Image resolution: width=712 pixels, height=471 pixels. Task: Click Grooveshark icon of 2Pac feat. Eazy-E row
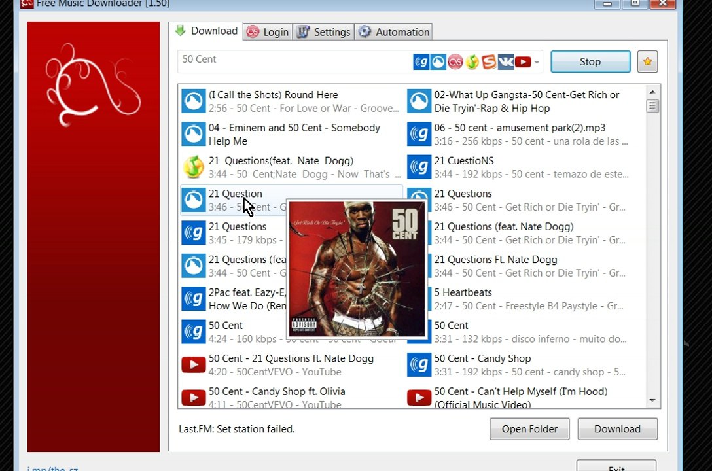pos(194,299)
